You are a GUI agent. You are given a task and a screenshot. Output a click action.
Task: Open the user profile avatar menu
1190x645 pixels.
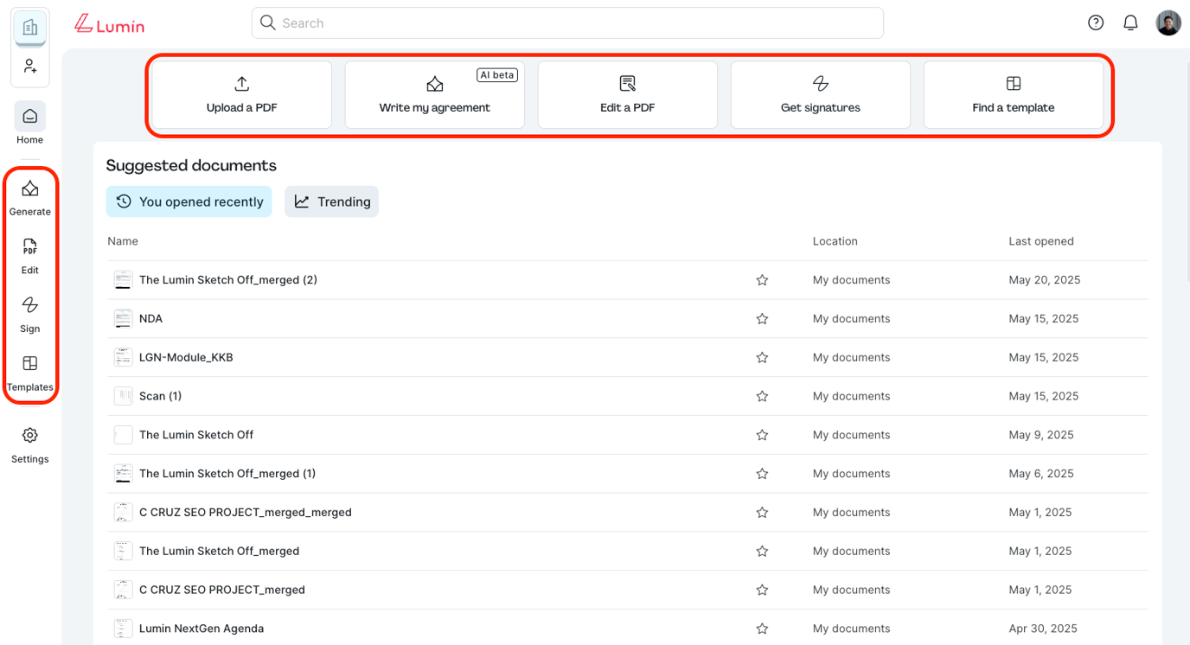[1168, 23]
